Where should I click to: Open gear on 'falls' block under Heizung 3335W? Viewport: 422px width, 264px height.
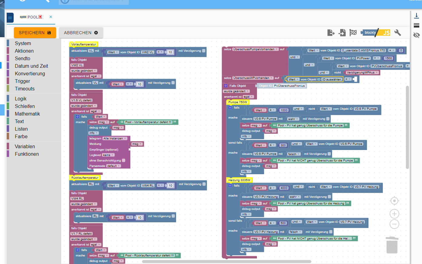point(230,186)
